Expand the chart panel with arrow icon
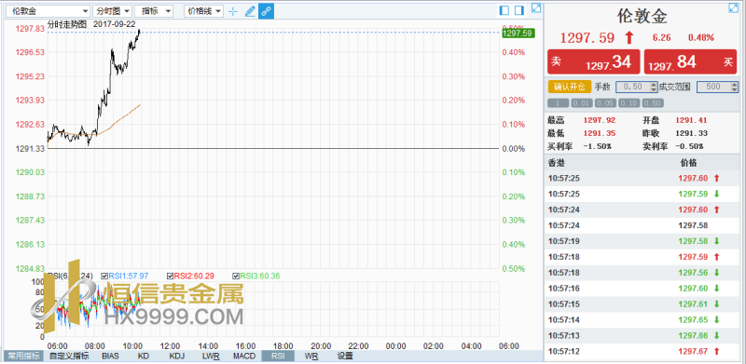The width and height of the screenshot is (746, 364). 536,8
